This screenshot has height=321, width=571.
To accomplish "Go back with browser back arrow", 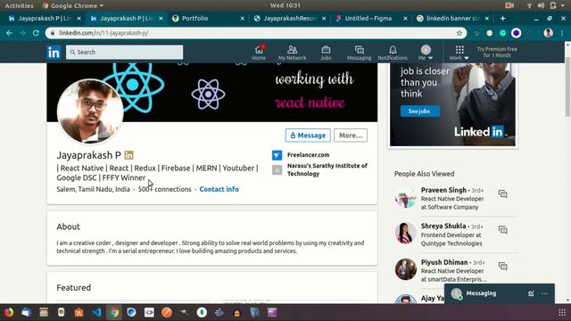I will point(9,33).
